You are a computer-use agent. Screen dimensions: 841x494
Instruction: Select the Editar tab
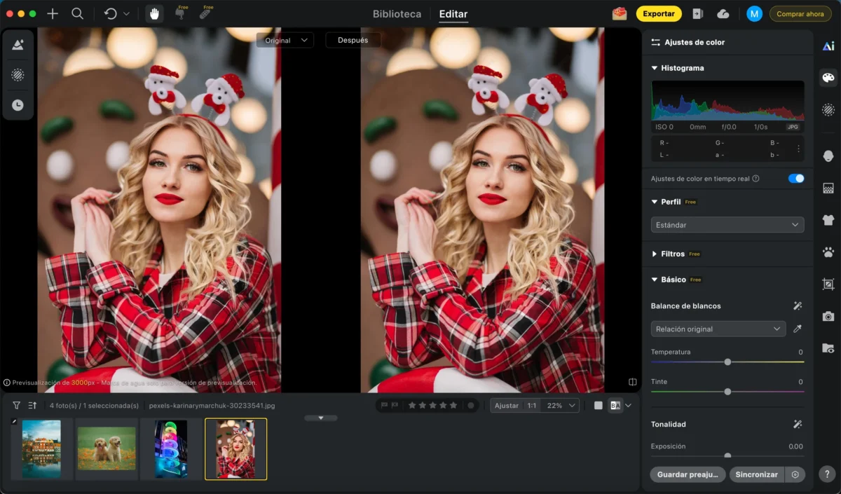(453, 14)
